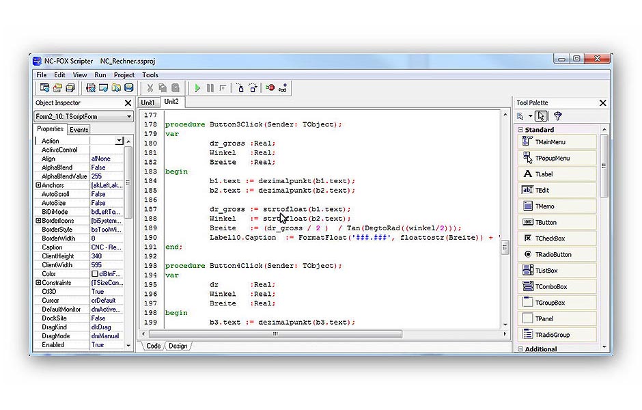Switch to the Unit1 tab
Viewport: 642px width, 410px height.
point(148,102)
